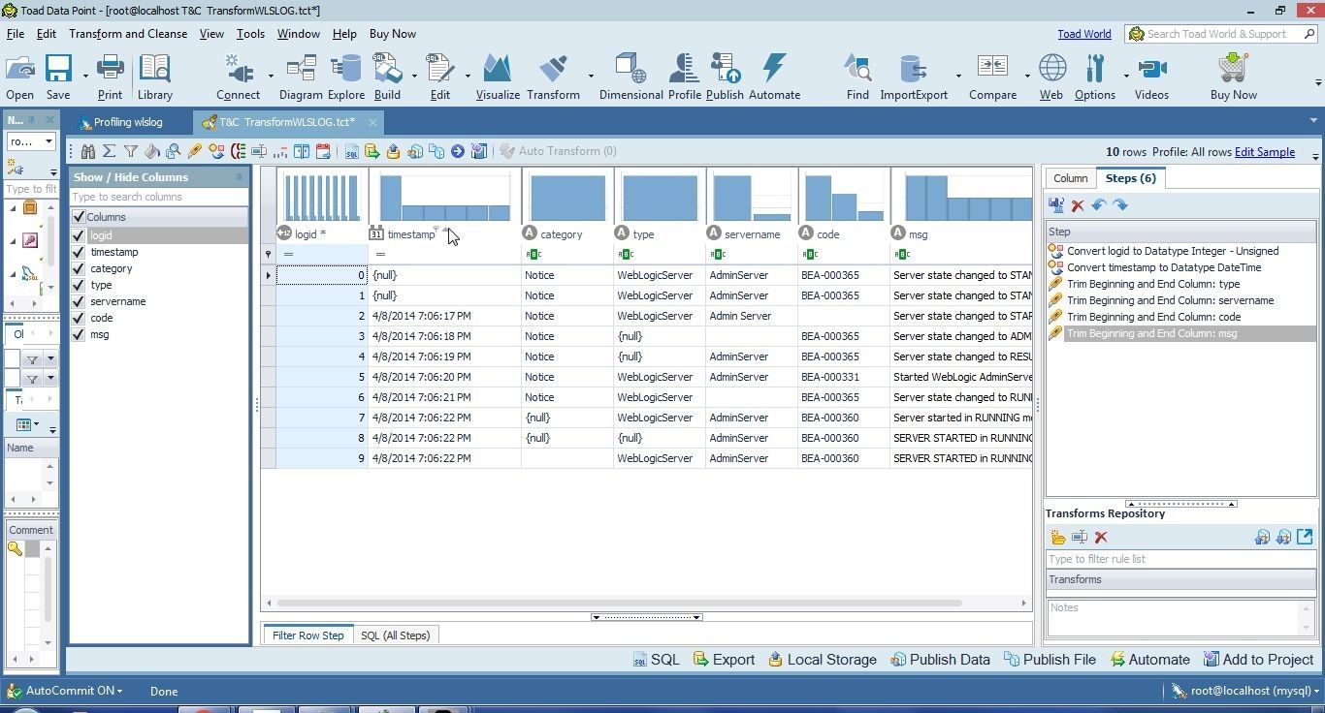Viewport: 1325px width, 713px height.
Task: Toggle the Columns select-all checkbox
Action: point(80,217)
